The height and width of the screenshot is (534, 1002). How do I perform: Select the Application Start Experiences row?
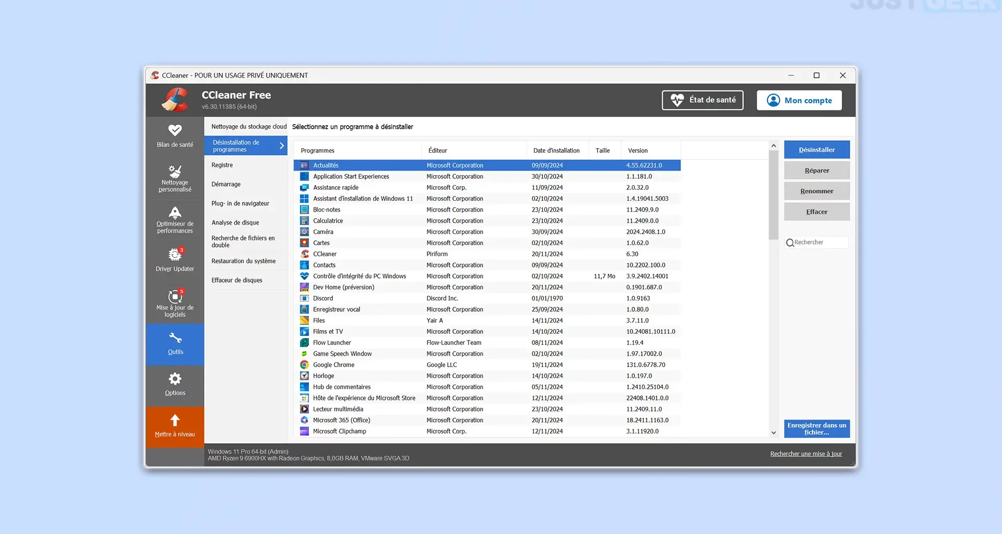[487, 177]
